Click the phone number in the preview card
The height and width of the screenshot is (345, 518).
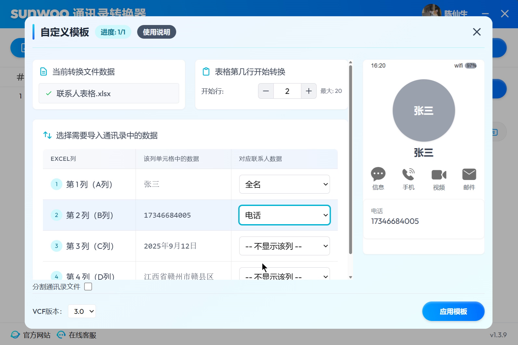pos(395,221)
